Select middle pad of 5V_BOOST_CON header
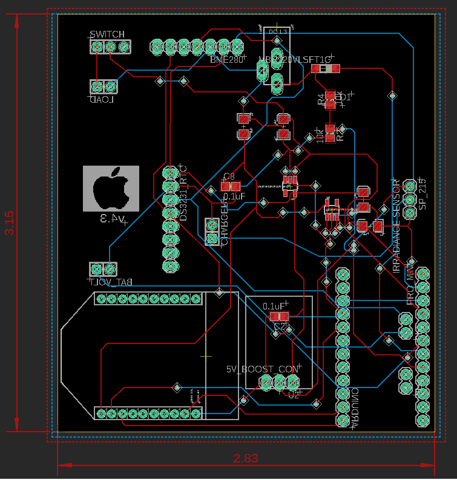 (279, 382)
